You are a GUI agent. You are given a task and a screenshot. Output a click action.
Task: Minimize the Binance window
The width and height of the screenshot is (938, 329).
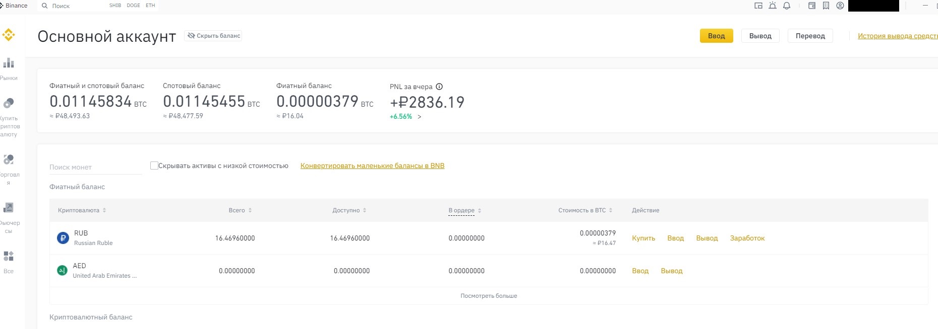pyautogui.click(x=925, y=6)
